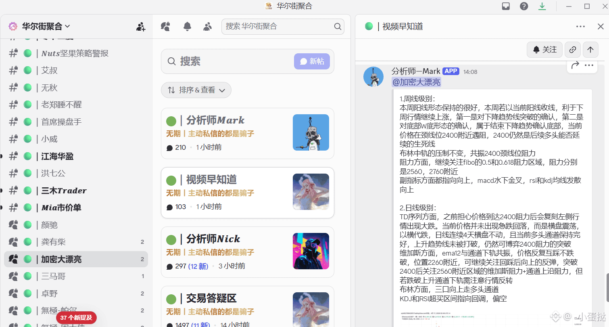Open the inbox icon in title bar
Screen dimensions: 609x327
coord(506,6)
